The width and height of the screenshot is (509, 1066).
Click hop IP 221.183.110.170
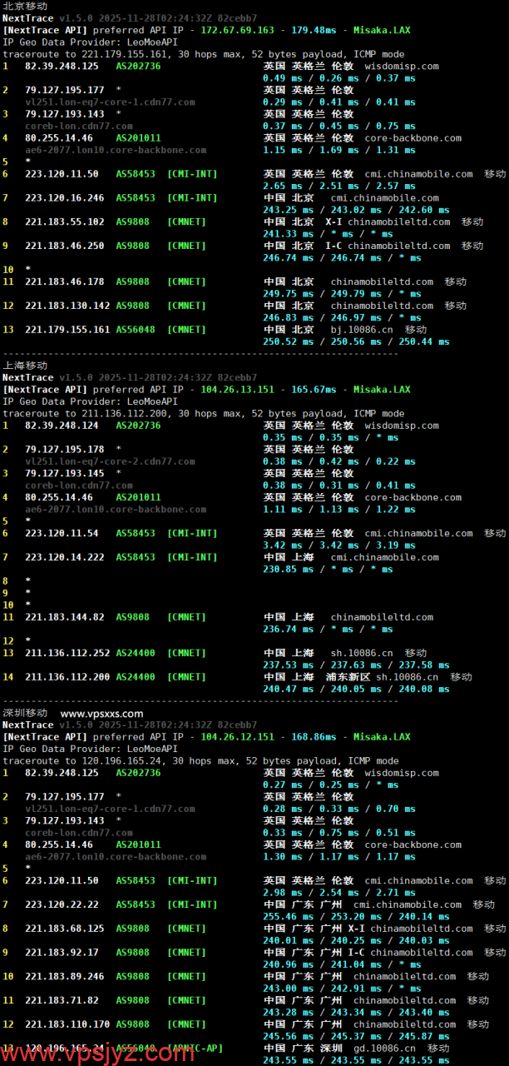click(x=67, y=1025)
